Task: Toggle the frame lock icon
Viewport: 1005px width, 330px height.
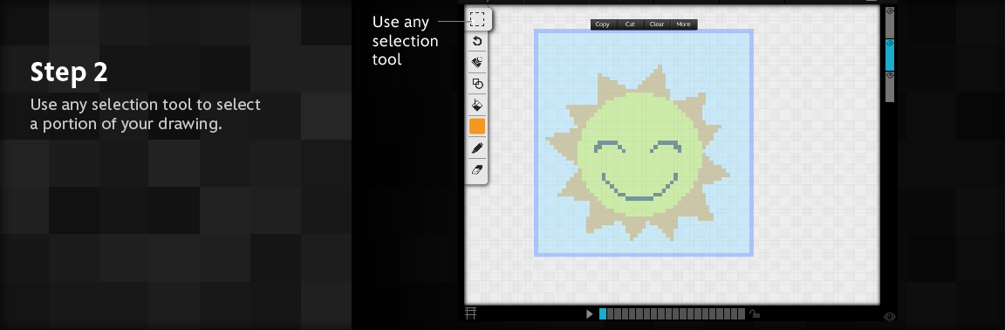Action: (x=755, y=314)
